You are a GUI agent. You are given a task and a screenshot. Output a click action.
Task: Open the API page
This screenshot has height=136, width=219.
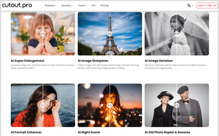[93, 5]
